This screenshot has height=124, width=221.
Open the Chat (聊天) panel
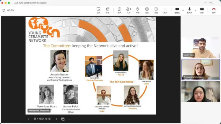pos(119,10)
